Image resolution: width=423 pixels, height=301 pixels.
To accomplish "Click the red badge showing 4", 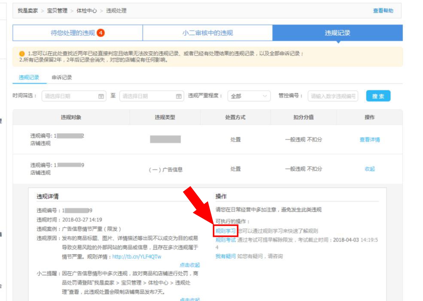I will pos(101,33).
